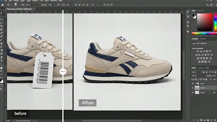Image resolution: width=217 pixels, height=122 pixels.
Task: Click the triangle-shaped adjustment icon
Action: tap(210, 51)
